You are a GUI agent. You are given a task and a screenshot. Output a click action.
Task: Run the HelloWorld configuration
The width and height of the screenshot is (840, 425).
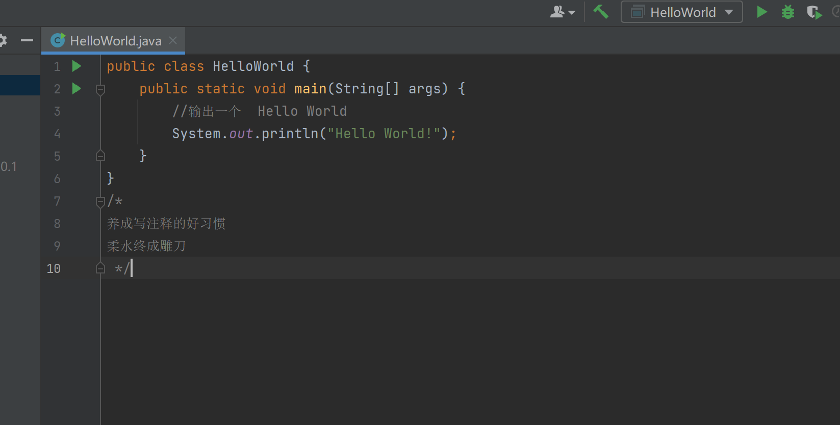click(x=762, y=12)
